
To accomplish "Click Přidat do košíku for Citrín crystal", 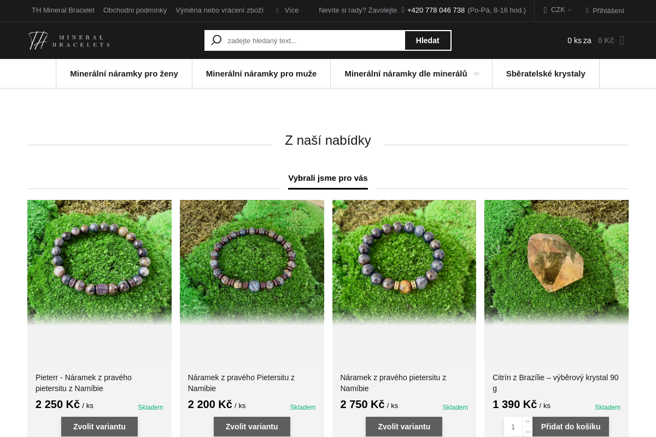I will pos(571,427).
